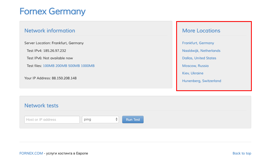Viewport: 274px width, 163px height.
Task: Download the 100MB test file
Action: 48,66
